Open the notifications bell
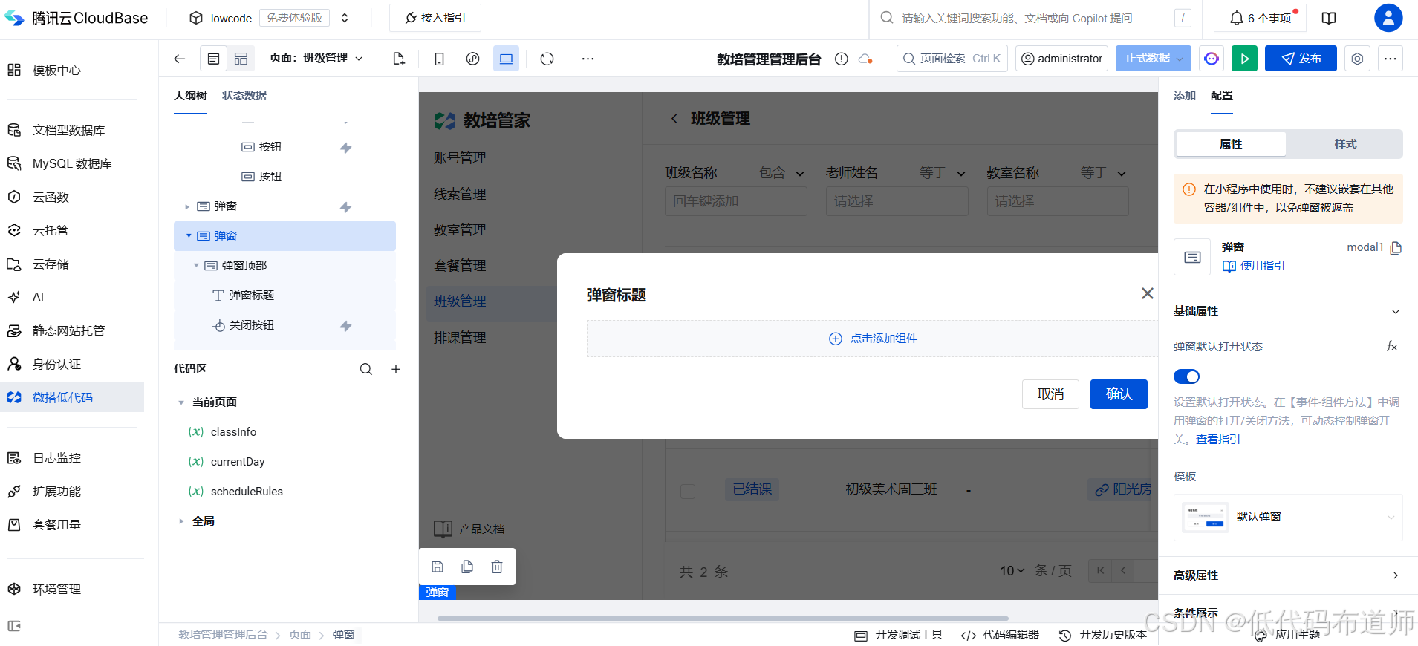 pyautogui.click(x=1237, y=18)
